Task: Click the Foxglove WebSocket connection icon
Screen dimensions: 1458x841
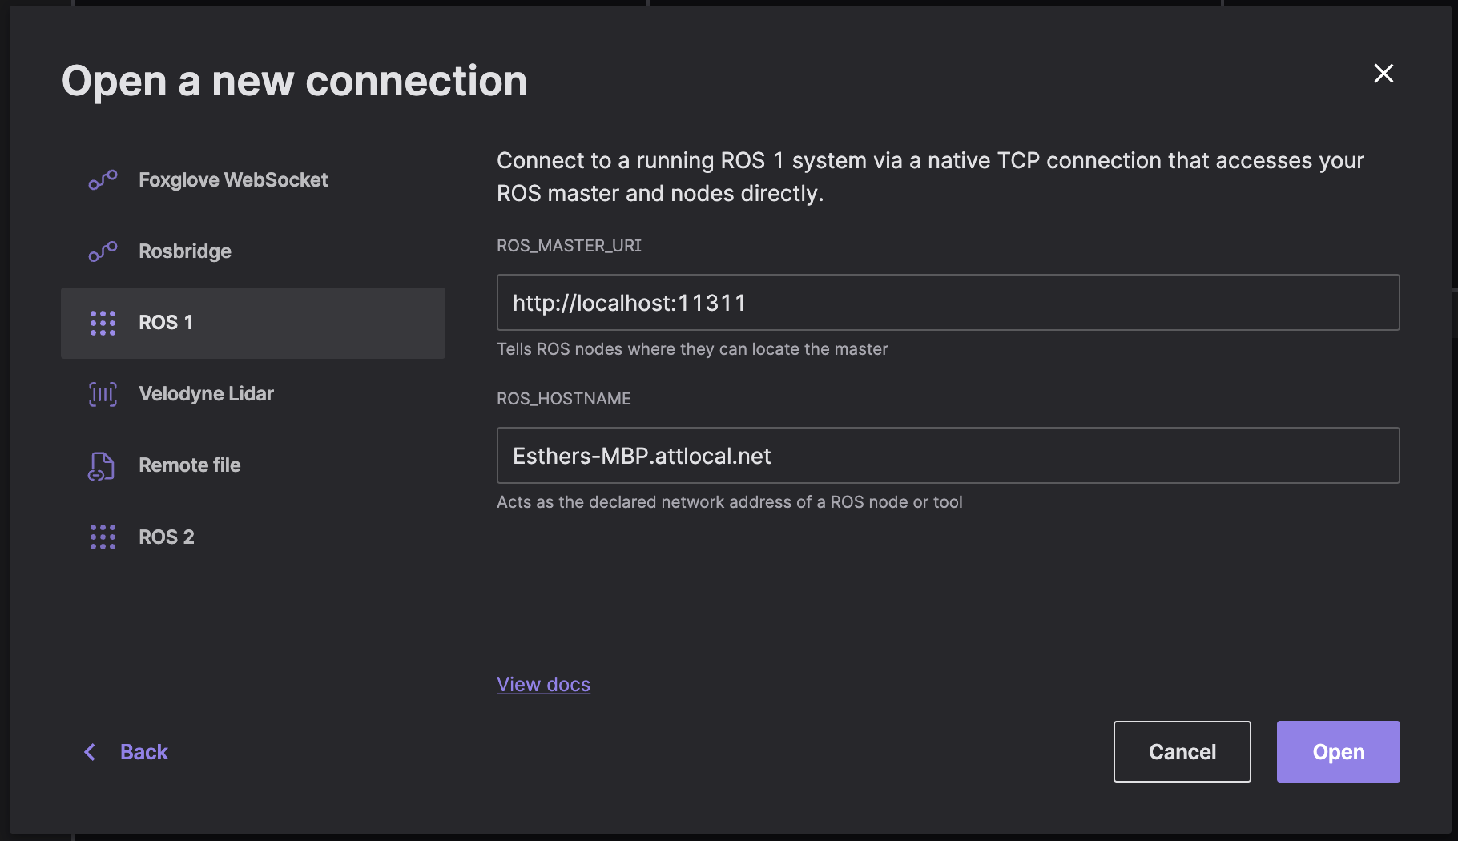Action: click(103, 180)
